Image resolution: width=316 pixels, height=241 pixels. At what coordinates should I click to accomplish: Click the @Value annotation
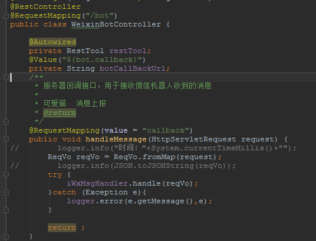[43, 60]
